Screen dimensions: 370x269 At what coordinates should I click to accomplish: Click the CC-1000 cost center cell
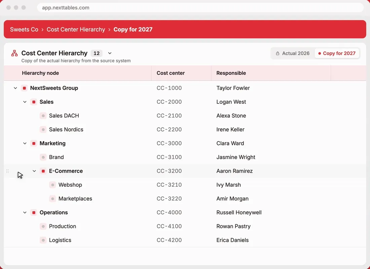(x=169, y=88)
